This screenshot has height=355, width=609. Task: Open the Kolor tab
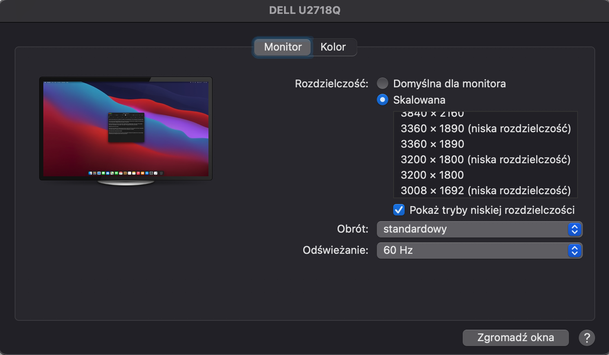click(x=334, y=47)
